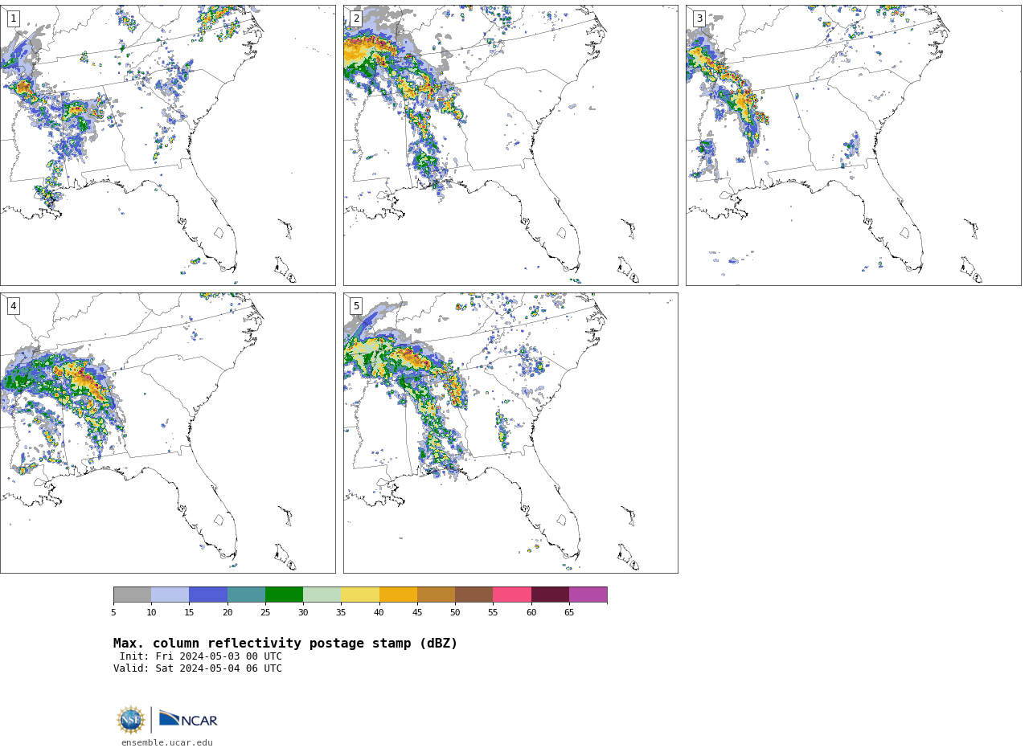Click colorbar tick label 5
This screenshot has height=752, width=1029.
pos(113,613)
